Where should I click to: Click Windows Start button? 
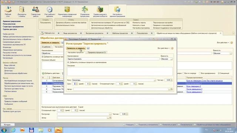click(4, 130)
